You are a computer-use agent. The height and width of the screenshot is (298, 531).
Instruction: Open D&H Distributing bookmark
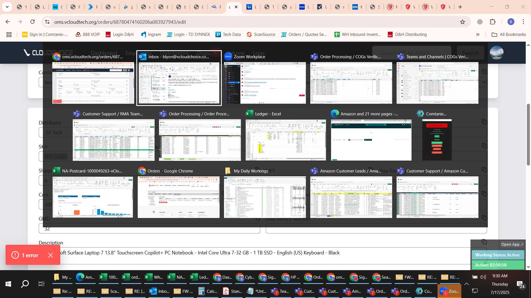(407, 34)
